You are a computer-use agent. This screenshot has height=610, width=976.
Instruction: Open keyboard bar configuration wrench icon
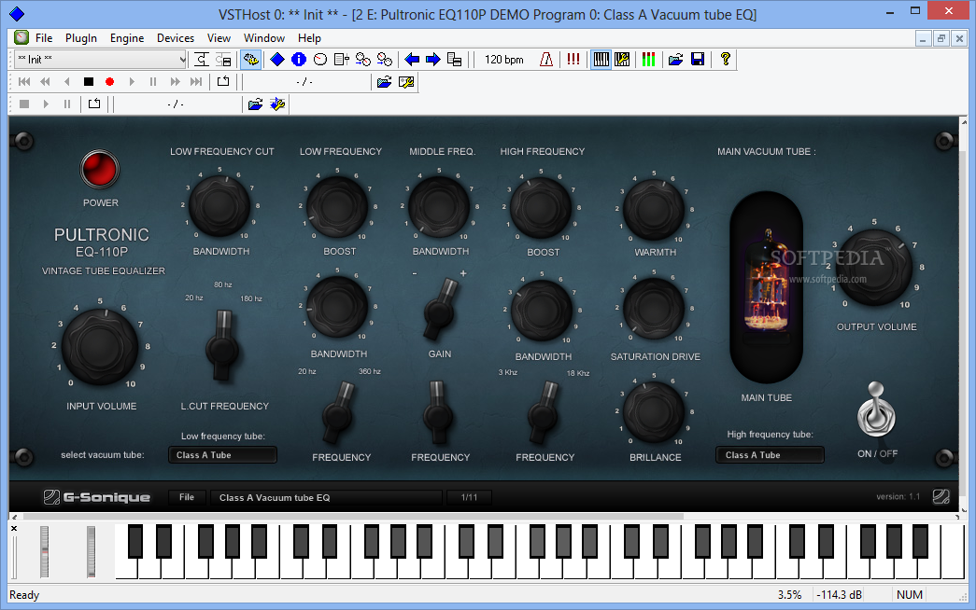(622, 60)
